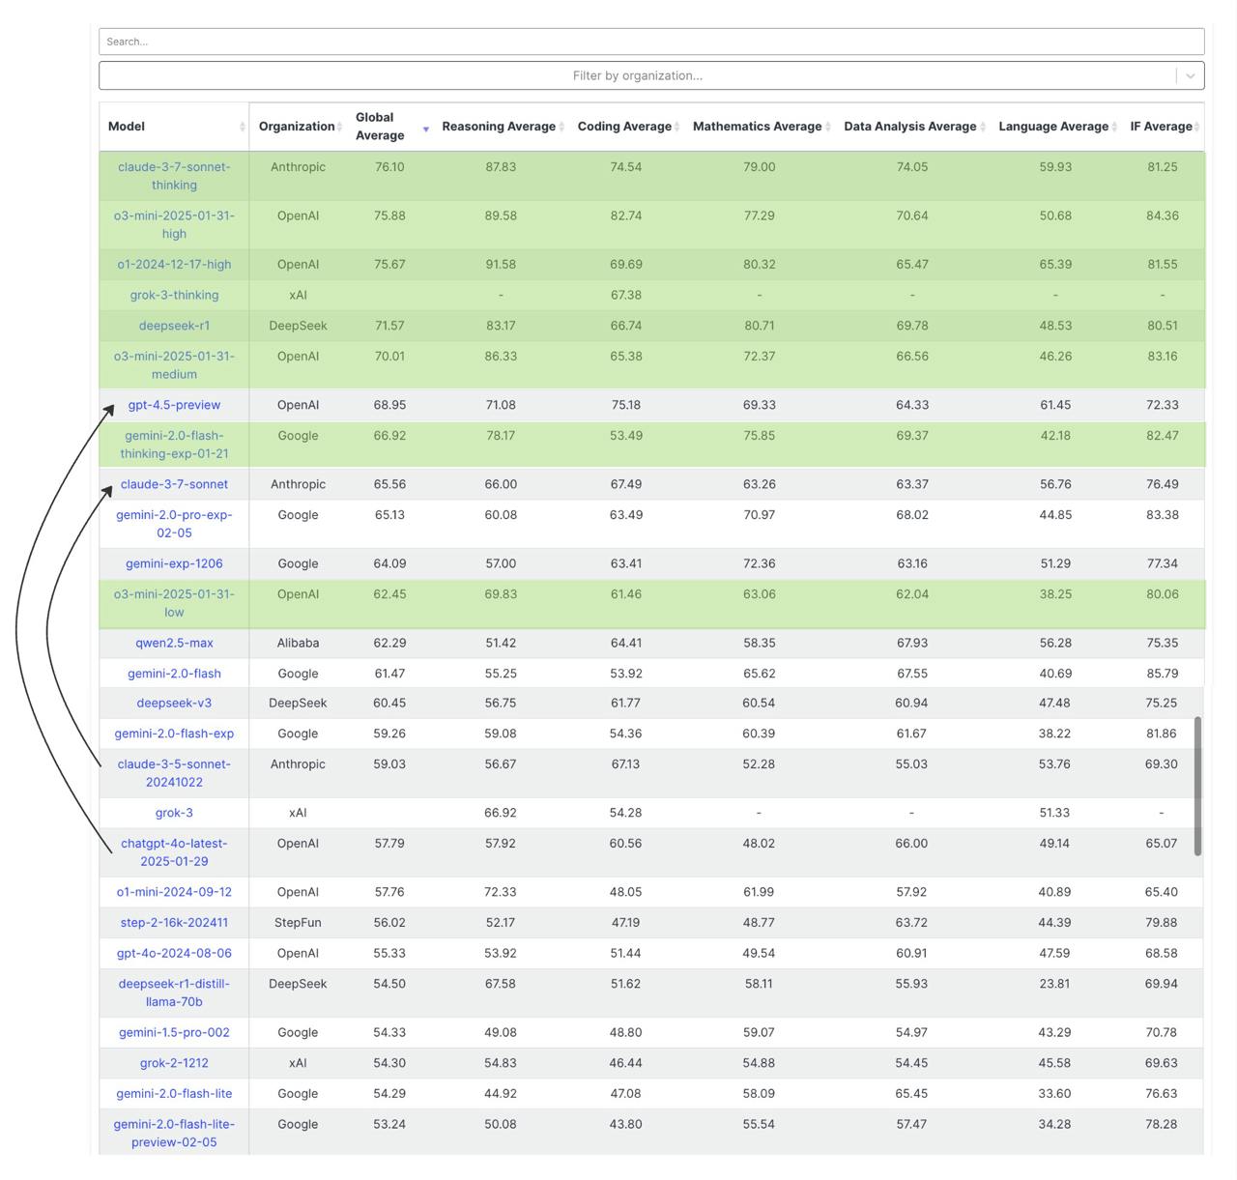
Task: Click the Reasoning Average header text
Action: [x=499, y=127]
